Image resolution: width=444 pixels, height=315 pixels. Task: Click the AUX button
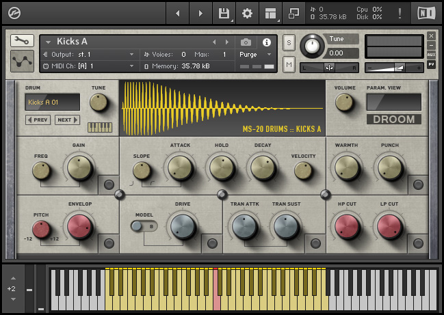(x=431, y=55)
